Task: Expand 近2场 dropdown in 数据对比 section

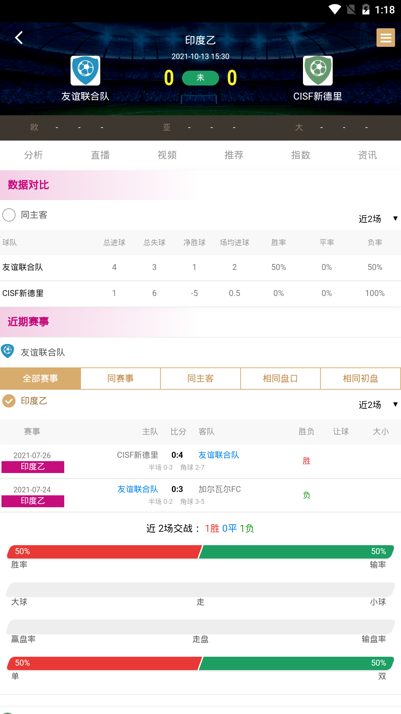Action: coord(378,219)
